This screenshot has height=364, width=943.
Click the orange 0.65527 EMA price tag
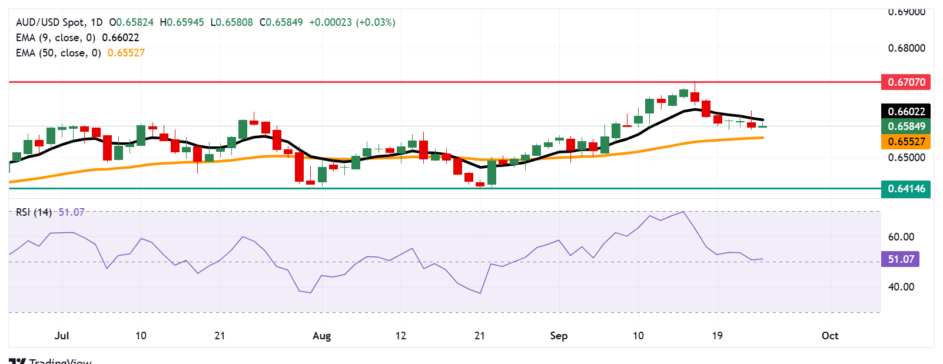[906, 141]
